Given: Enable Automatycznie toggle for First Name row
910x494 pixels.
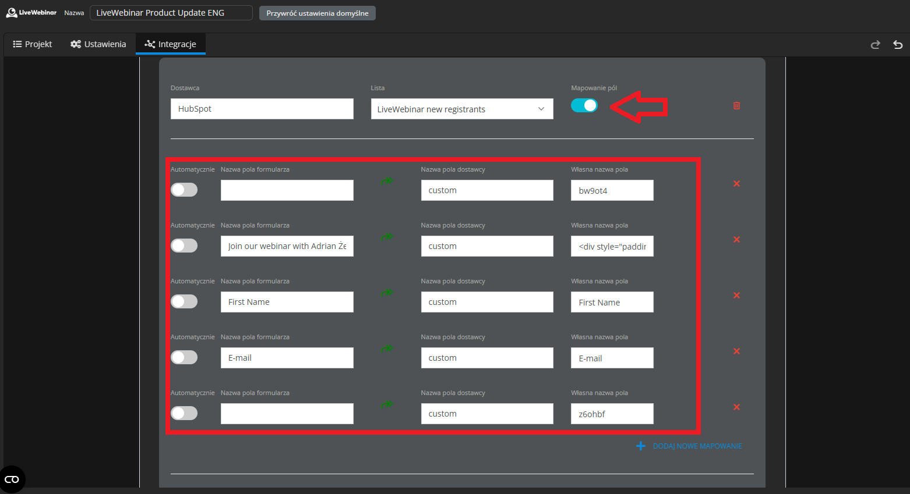Looking at the screenshot, I should [184, 301].
